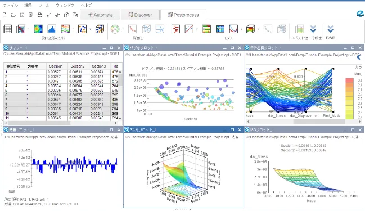This screenshot has height=211, width=365.
Task: Click blue collapse arrow in parallel coordinates window
Action: 358,57
